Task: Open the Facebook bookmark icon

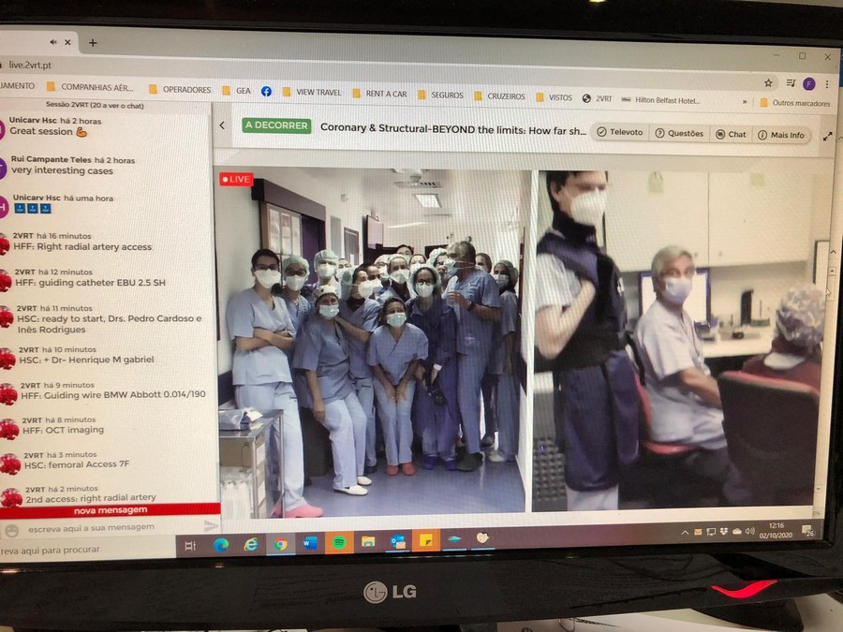Action: [266, 92]
